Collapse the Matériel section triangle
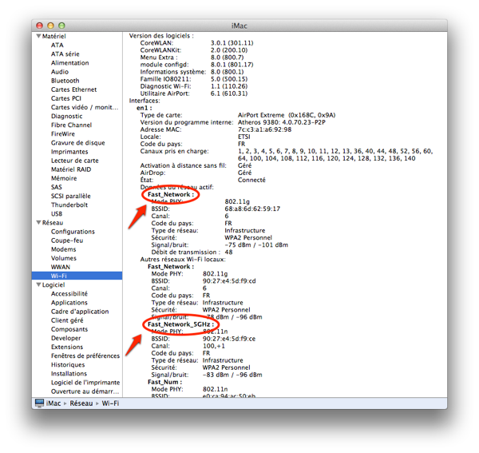The height and width of the screenshot is (453, 479). click(x=38, y=36)
